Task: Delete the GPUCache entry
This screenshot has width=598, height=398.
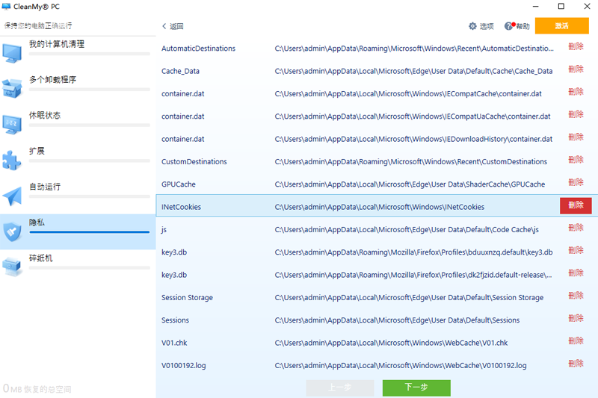Action: coord(576,183)
